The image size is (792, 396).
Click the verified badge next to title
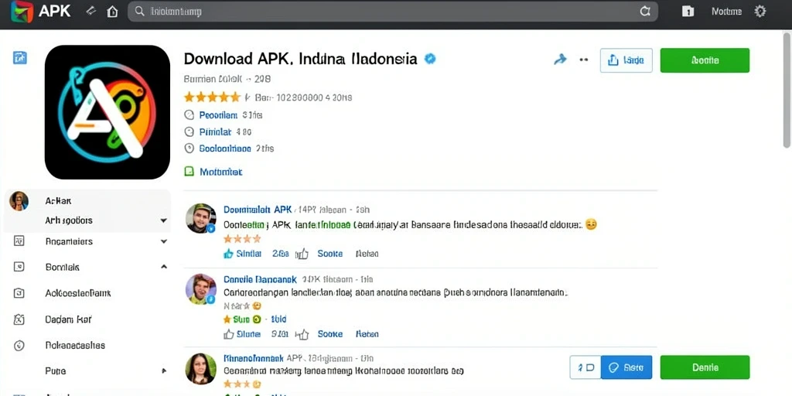pos(430,59)
